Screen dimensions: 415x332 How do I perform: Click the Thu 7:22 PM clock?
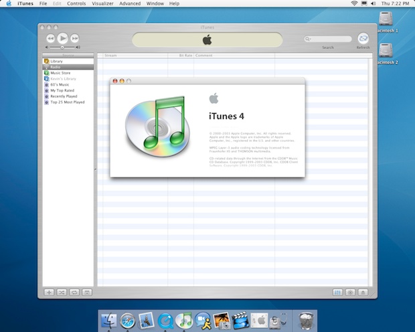pos(395,3)
